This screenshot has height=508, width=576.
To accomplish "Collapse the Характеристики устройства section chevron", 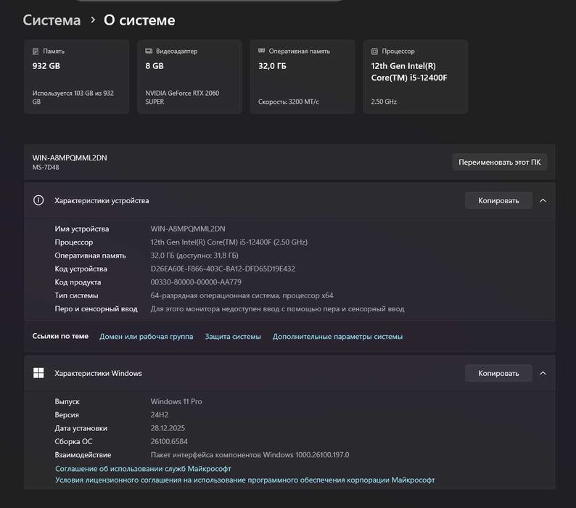I will tap(543, 200).
